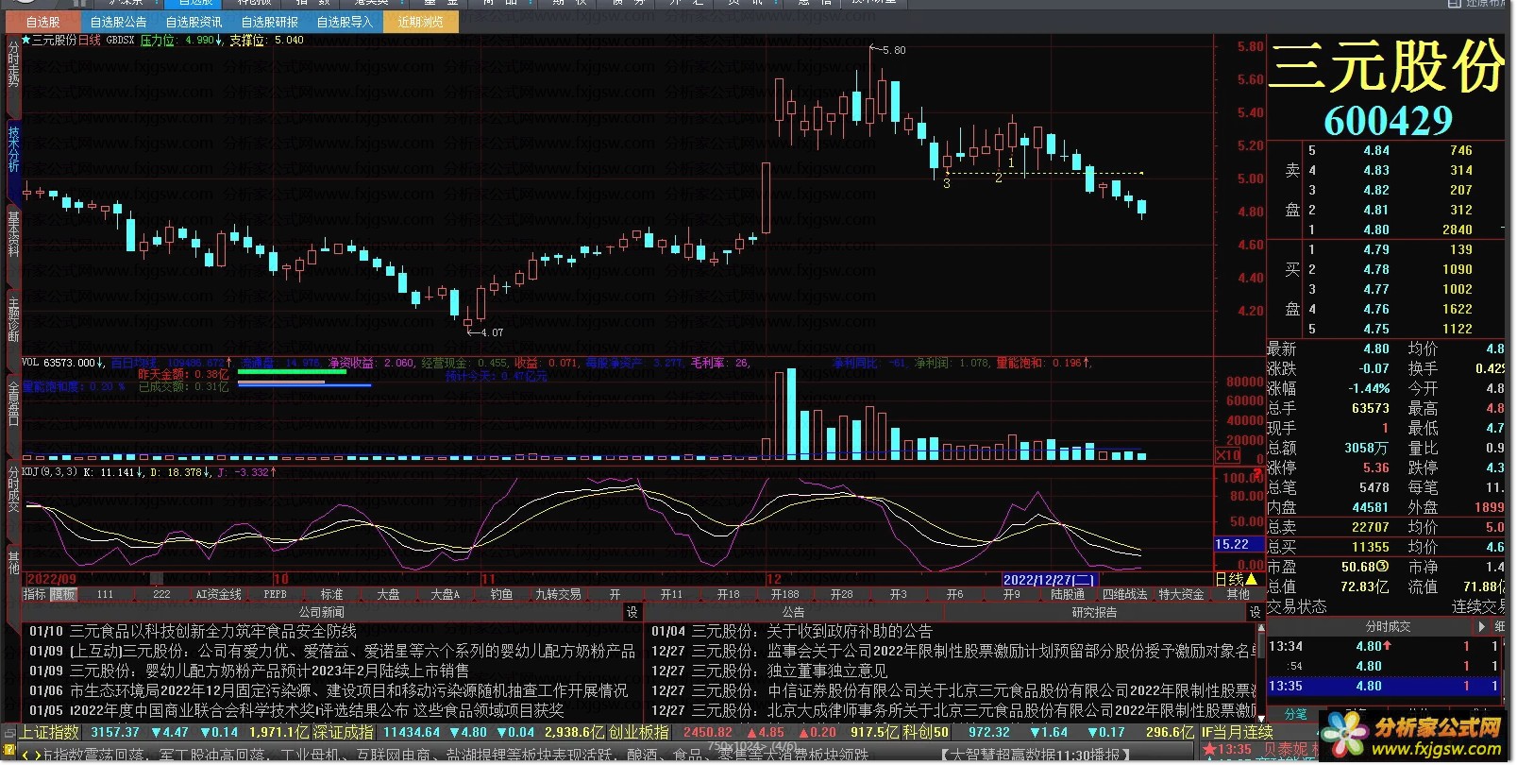Open news 三元食品以科技创新全力筑牢食品安全防线
Screen dimensions: 1517x765
[212, 631]
